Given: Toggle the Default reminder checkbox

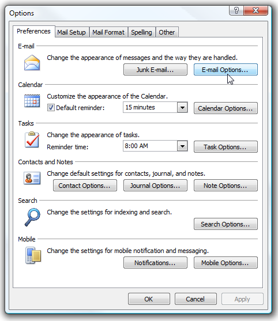Looking at the screenshot, I should [x=51, y=107].
